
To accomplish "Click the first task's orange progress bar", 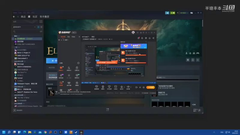I will [136, 55].
